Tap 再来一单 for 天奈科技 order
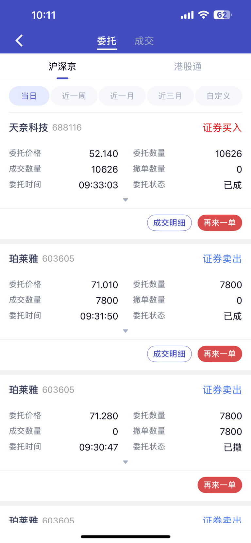Image resolution: width=251 pixels, height=543 pixels. pyautogui.click(x=220, y=223)
